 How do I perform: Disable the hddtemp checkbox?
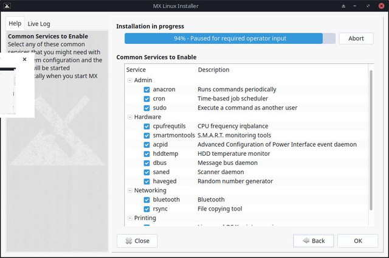(x=146, y=154)
